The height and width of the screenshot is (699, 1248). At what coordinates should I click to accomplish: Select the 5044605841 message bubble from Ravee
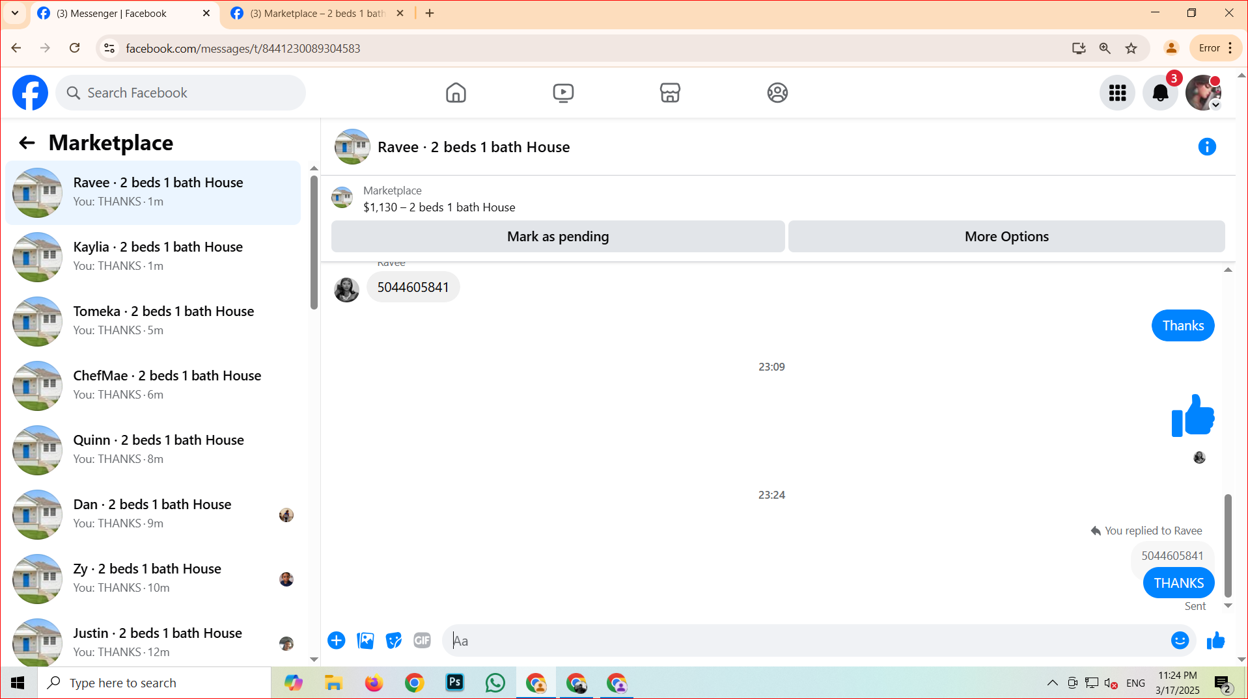pos(413,287)
